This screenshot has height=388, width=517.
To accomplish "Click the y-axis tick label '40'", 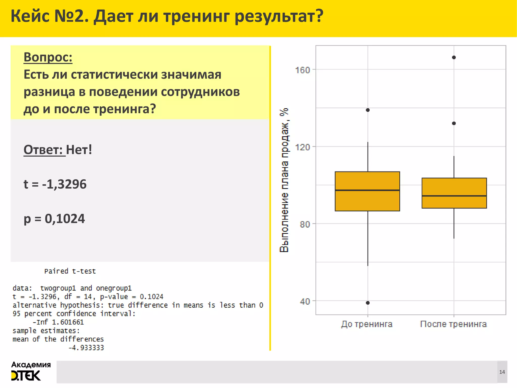I will click(x=305, y=301).
